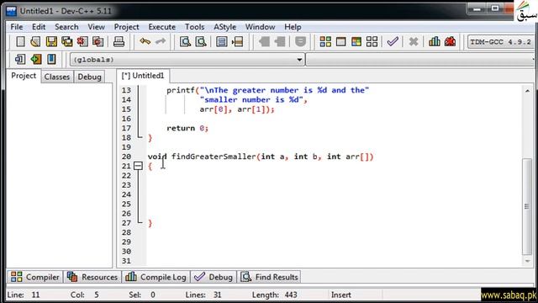Image resolution: width=538 pixels, height=303 pixels.
Task: Click the blue bookmark icon in second toolbar row
Action: [x=51, y=60]
